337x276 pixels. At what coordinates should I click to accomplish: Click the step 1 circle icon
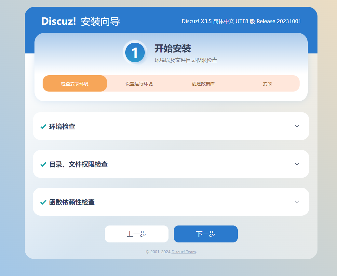point(135,52)
